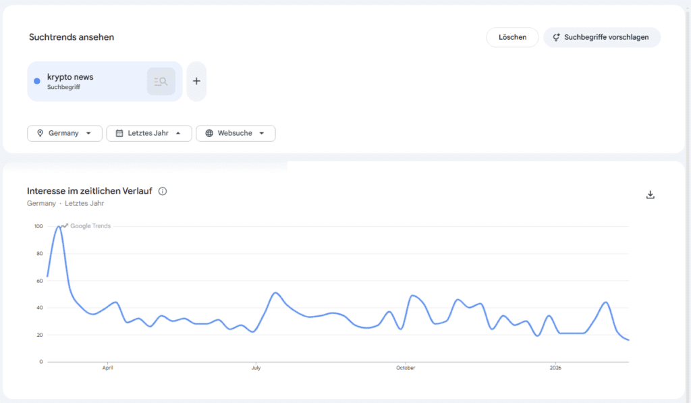
Task: Click the Suchbegriffe vorschlagen button label
Action: tap(606, 38)
